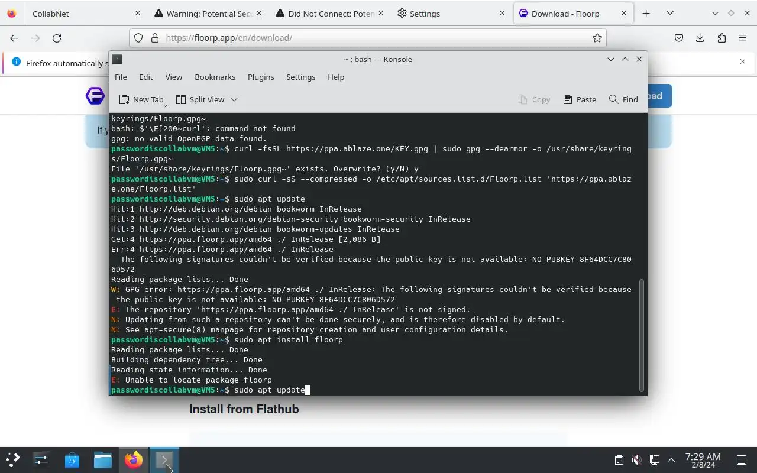Open the Konsole Help menu
Image resolution: width=757 pixels, height=473 pixels.
tap(336, 77)
